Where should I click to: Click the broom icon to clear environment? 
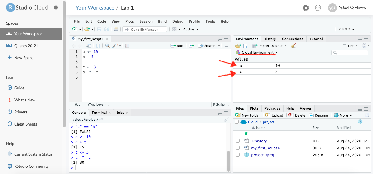[x=293, y=46]
